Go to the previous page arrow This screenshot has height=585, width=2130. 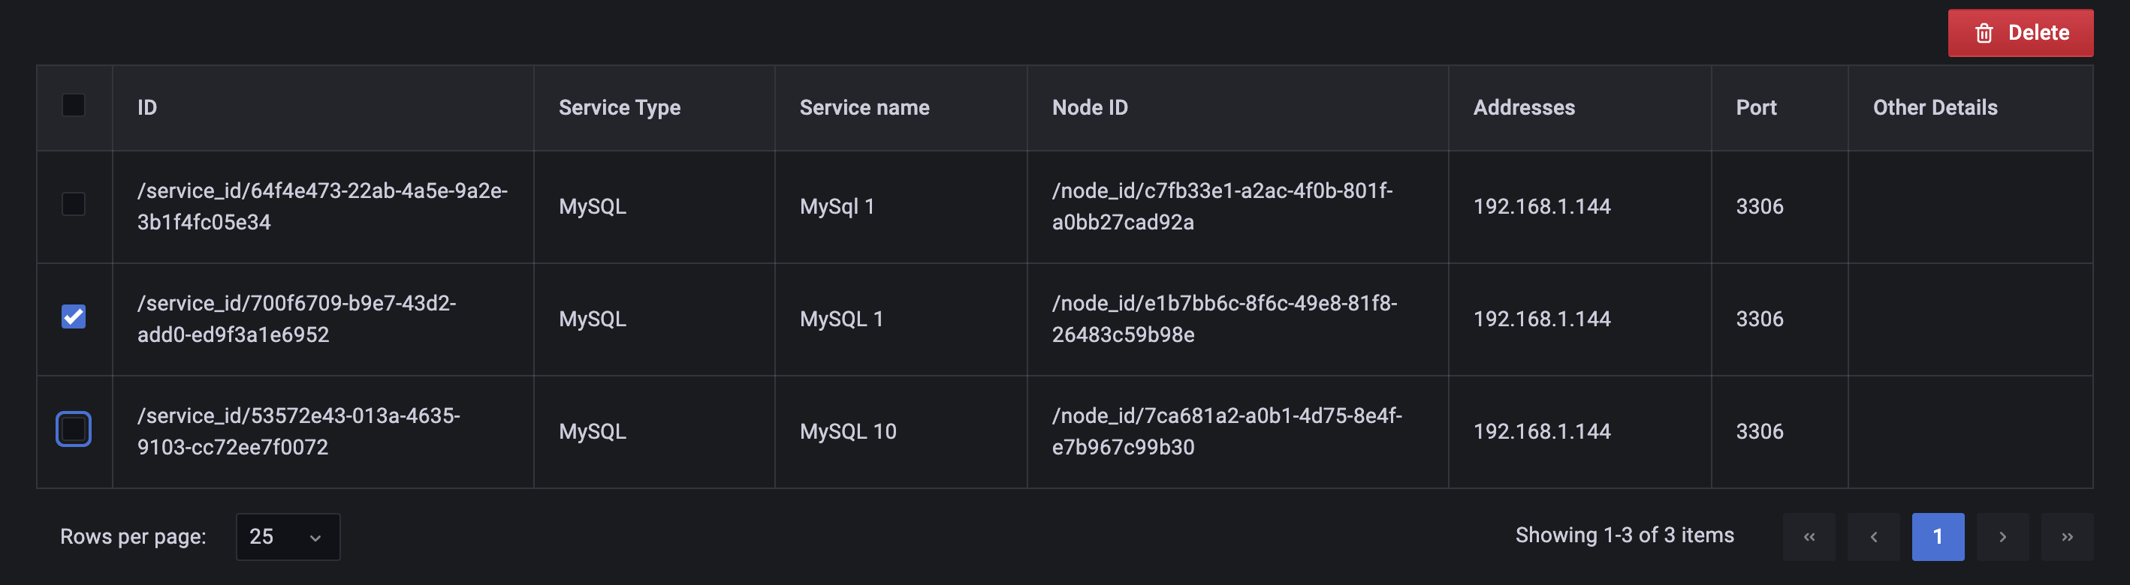click(1874, 537)
